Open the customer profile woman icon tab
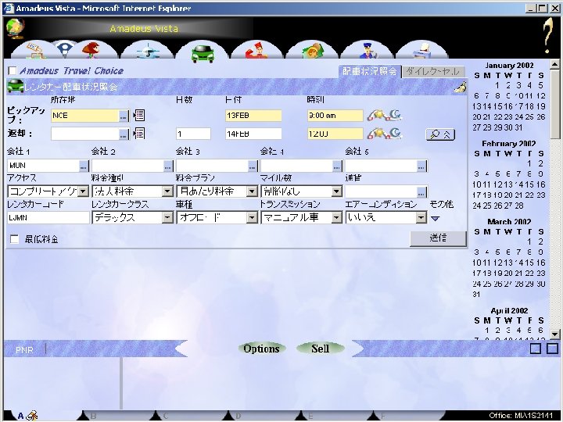This screenshot has width=563, height=422. [x=91, y=50]
